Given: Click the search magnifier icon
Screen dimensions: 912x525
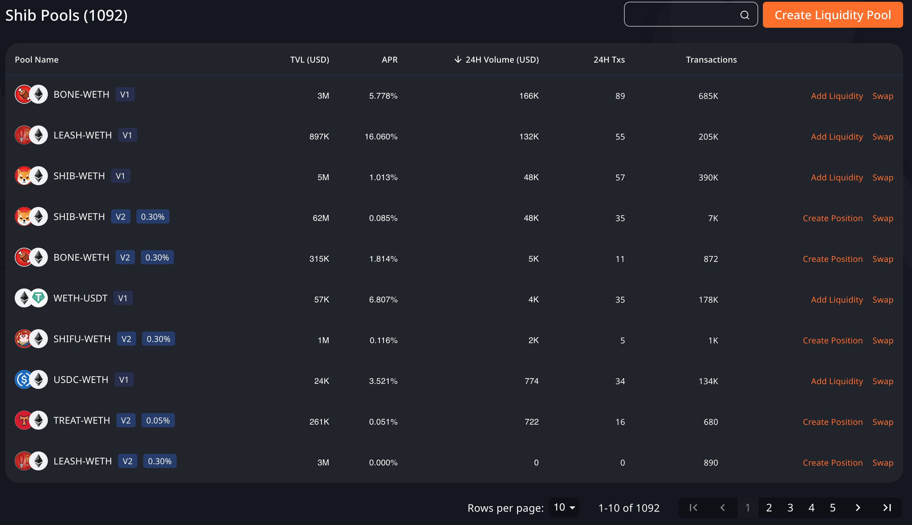Looking at the screenshot, I should (745, 15).
